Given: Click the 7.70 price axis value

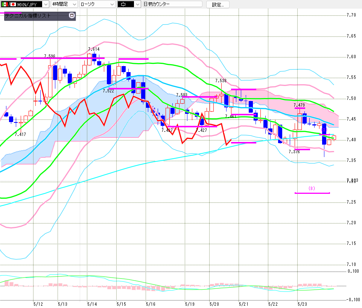Looking at the screenshot, I should click(351, 15).
